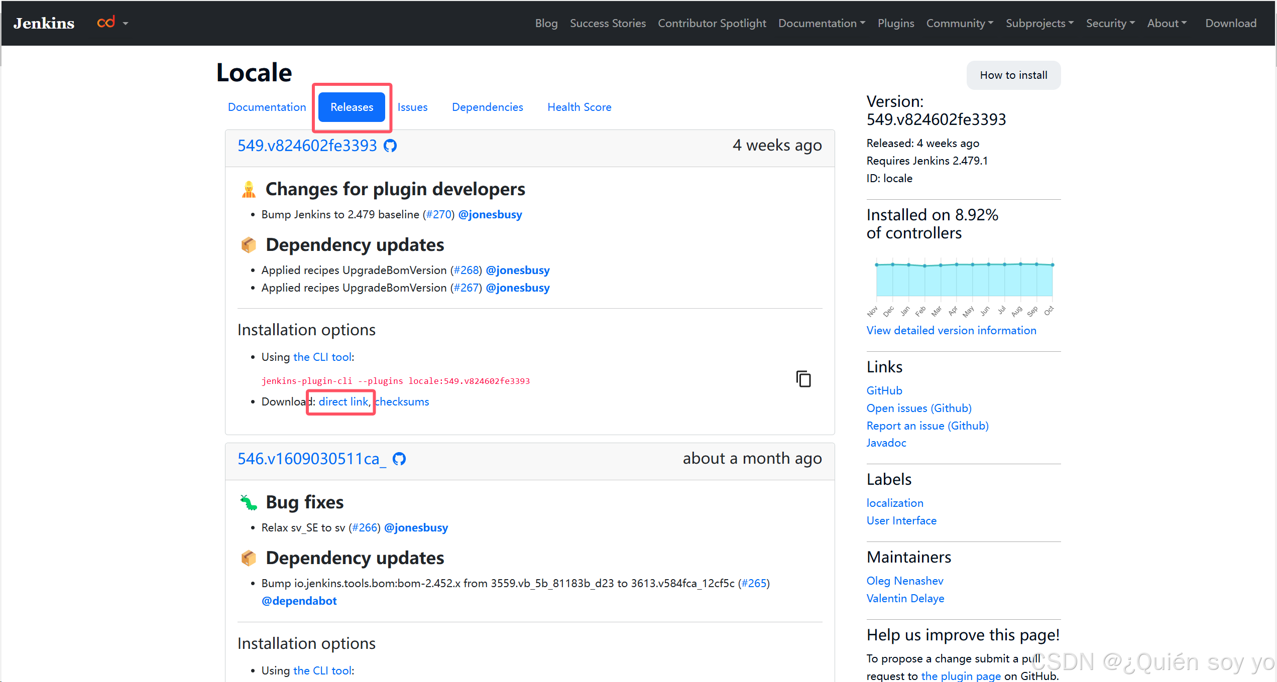1277x682 pixels.
Task: Open the checksums link
Action: tap(402, 401)
